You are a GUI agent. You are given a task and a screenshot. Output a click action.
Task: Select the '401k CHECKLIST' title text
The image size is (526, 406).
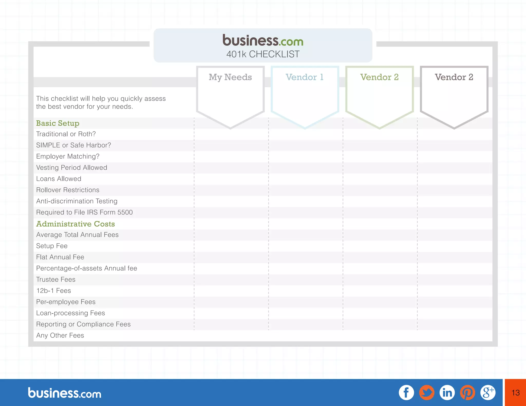click(x=263, y=54)
